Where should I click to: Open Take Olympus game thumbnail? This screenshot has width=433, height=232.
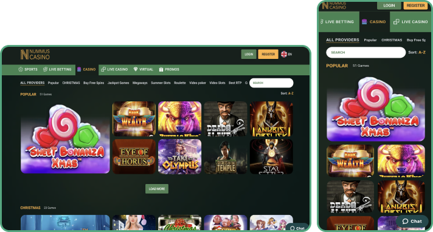(180, 157)
